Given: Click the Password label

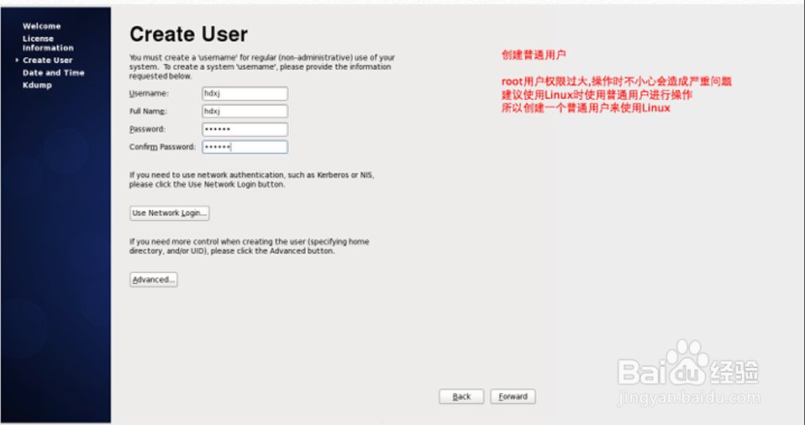Looking at the screenshot, I should pos(147,129).
